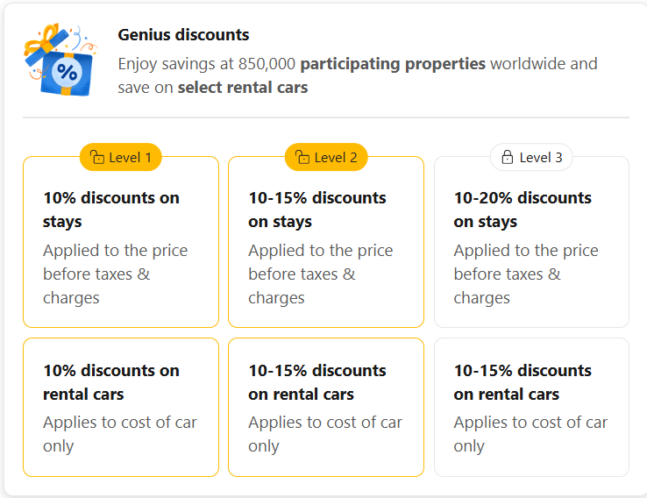Click the 10-20% discounts on stays card
This screenshot has height=498, width=647.
[531, 243]
